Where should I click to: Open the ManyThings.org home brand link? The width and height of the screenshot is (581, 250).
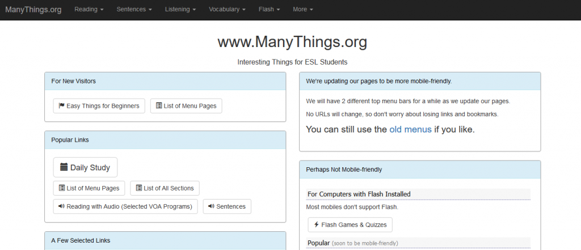pyautogui.click(x=33, y=10)
